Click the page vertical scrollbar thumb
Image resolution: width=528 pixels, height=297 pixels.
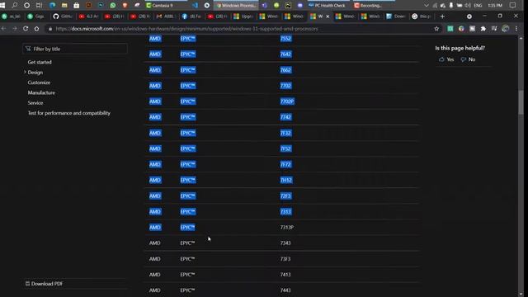pyautogui.click(x=521, y=102)
